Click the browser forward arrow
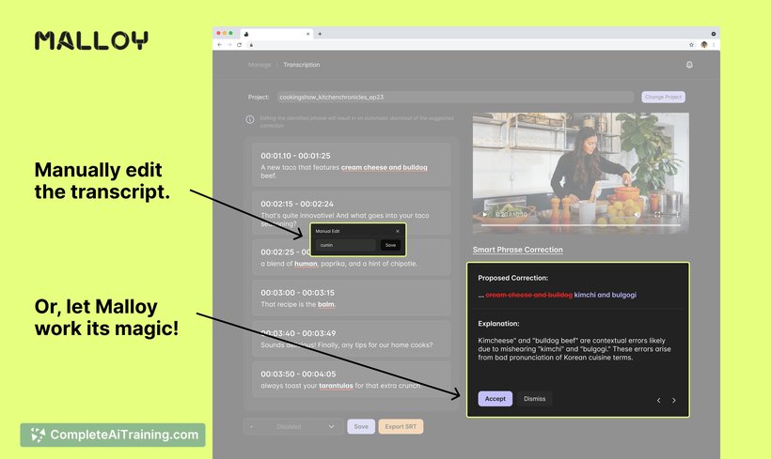The height and width of the screenshot is (459, 771). coord(229,45)
